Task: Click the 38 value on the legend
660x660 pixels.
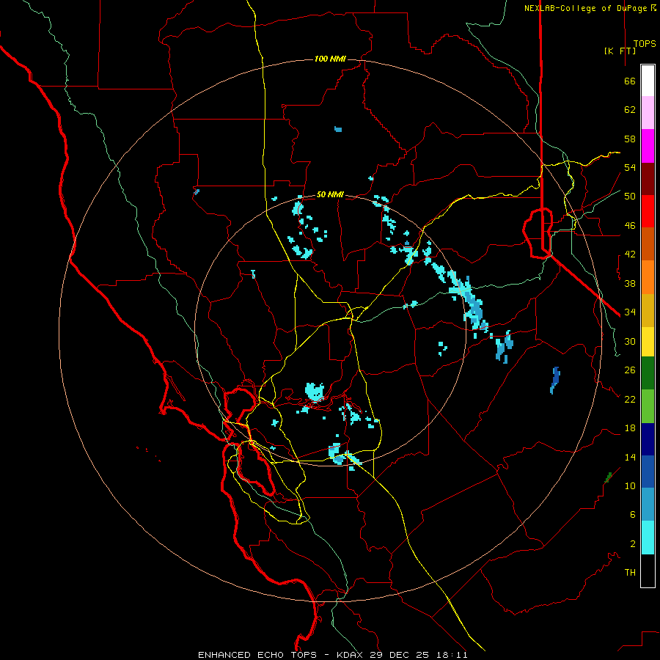Action: pos(630,283)
